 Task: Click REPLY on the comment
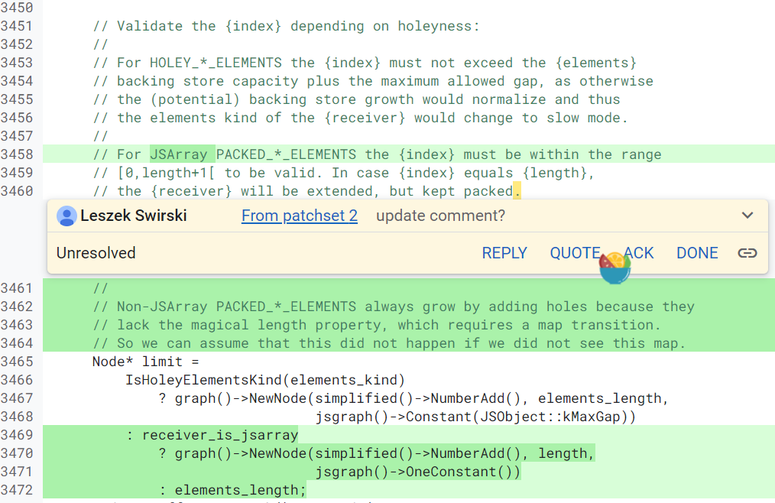[x=504, y=253]
